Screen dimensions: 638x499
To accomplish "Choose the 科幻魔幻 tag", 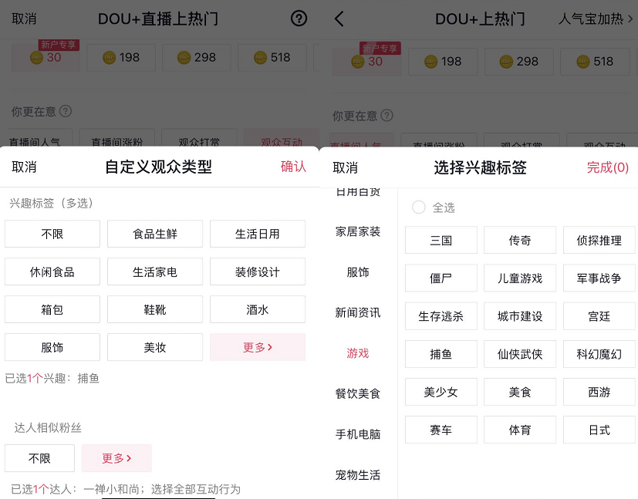I will coord(599,354).
